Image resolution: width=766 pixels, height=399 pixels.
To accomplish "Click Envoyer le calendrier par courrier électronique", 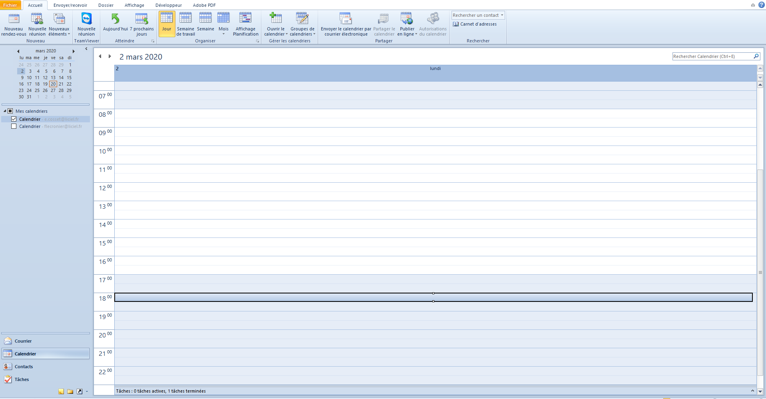I will tap(346, 24).
